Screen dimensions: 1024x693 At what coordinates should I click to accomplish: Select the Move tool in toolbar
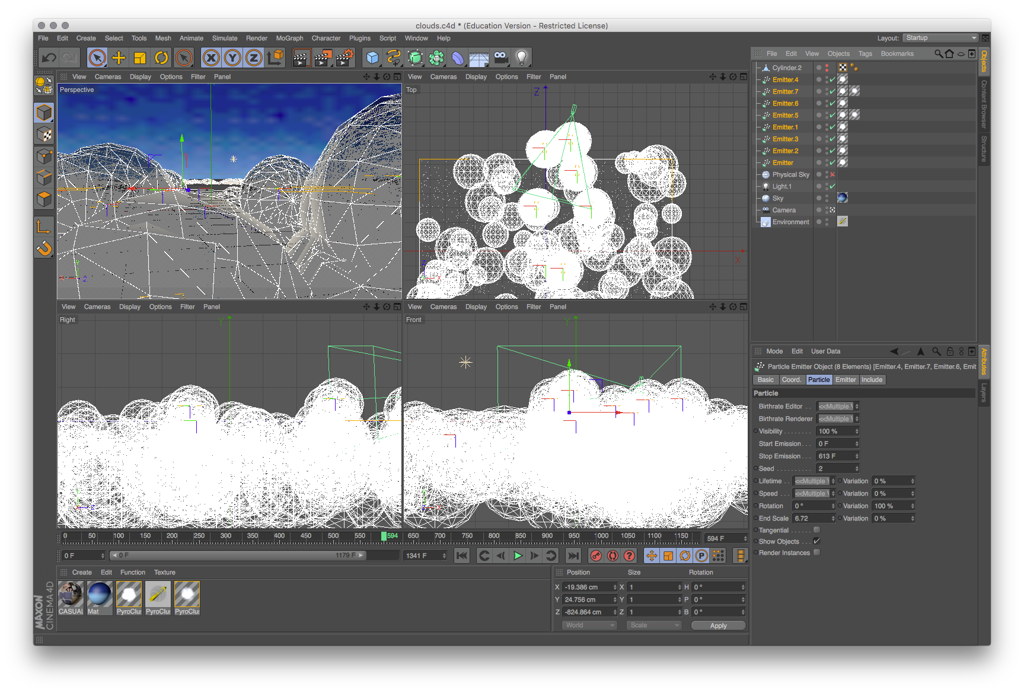[119, 58]
